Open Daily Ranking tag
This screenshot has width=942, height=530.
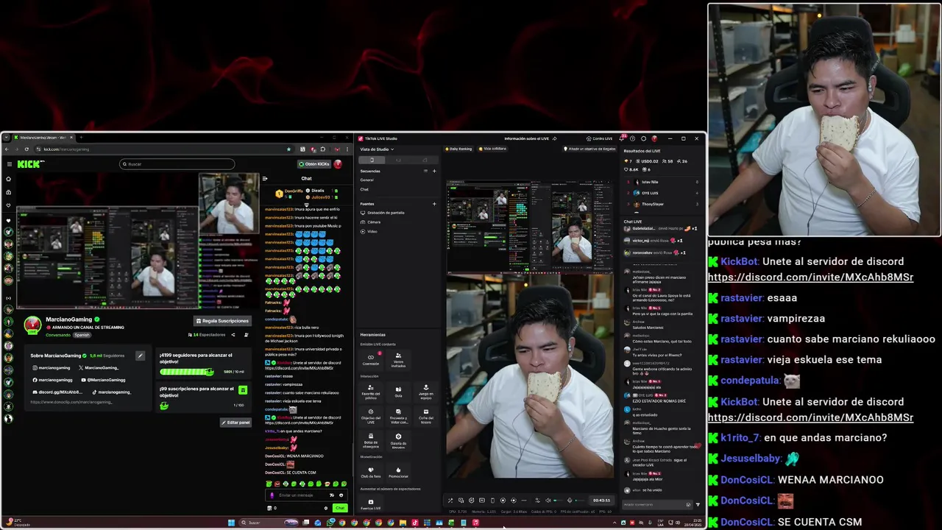pyautogui.click(x=458, y=149)
